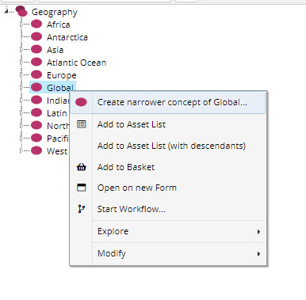Open the Modify submenu
Viewport: 306px width, 300px height.
click(x=178, y=253)
